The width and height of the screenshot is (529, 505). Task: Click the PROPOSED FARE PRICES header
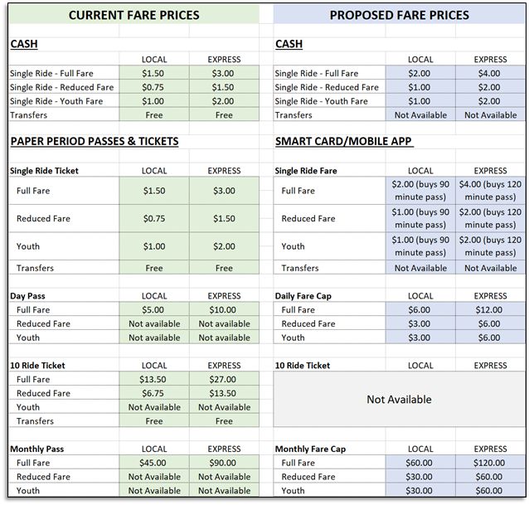click(x=399, y=15)
